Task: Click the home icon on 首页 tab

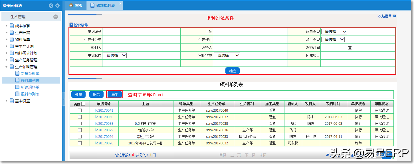Action: (71, 5)
